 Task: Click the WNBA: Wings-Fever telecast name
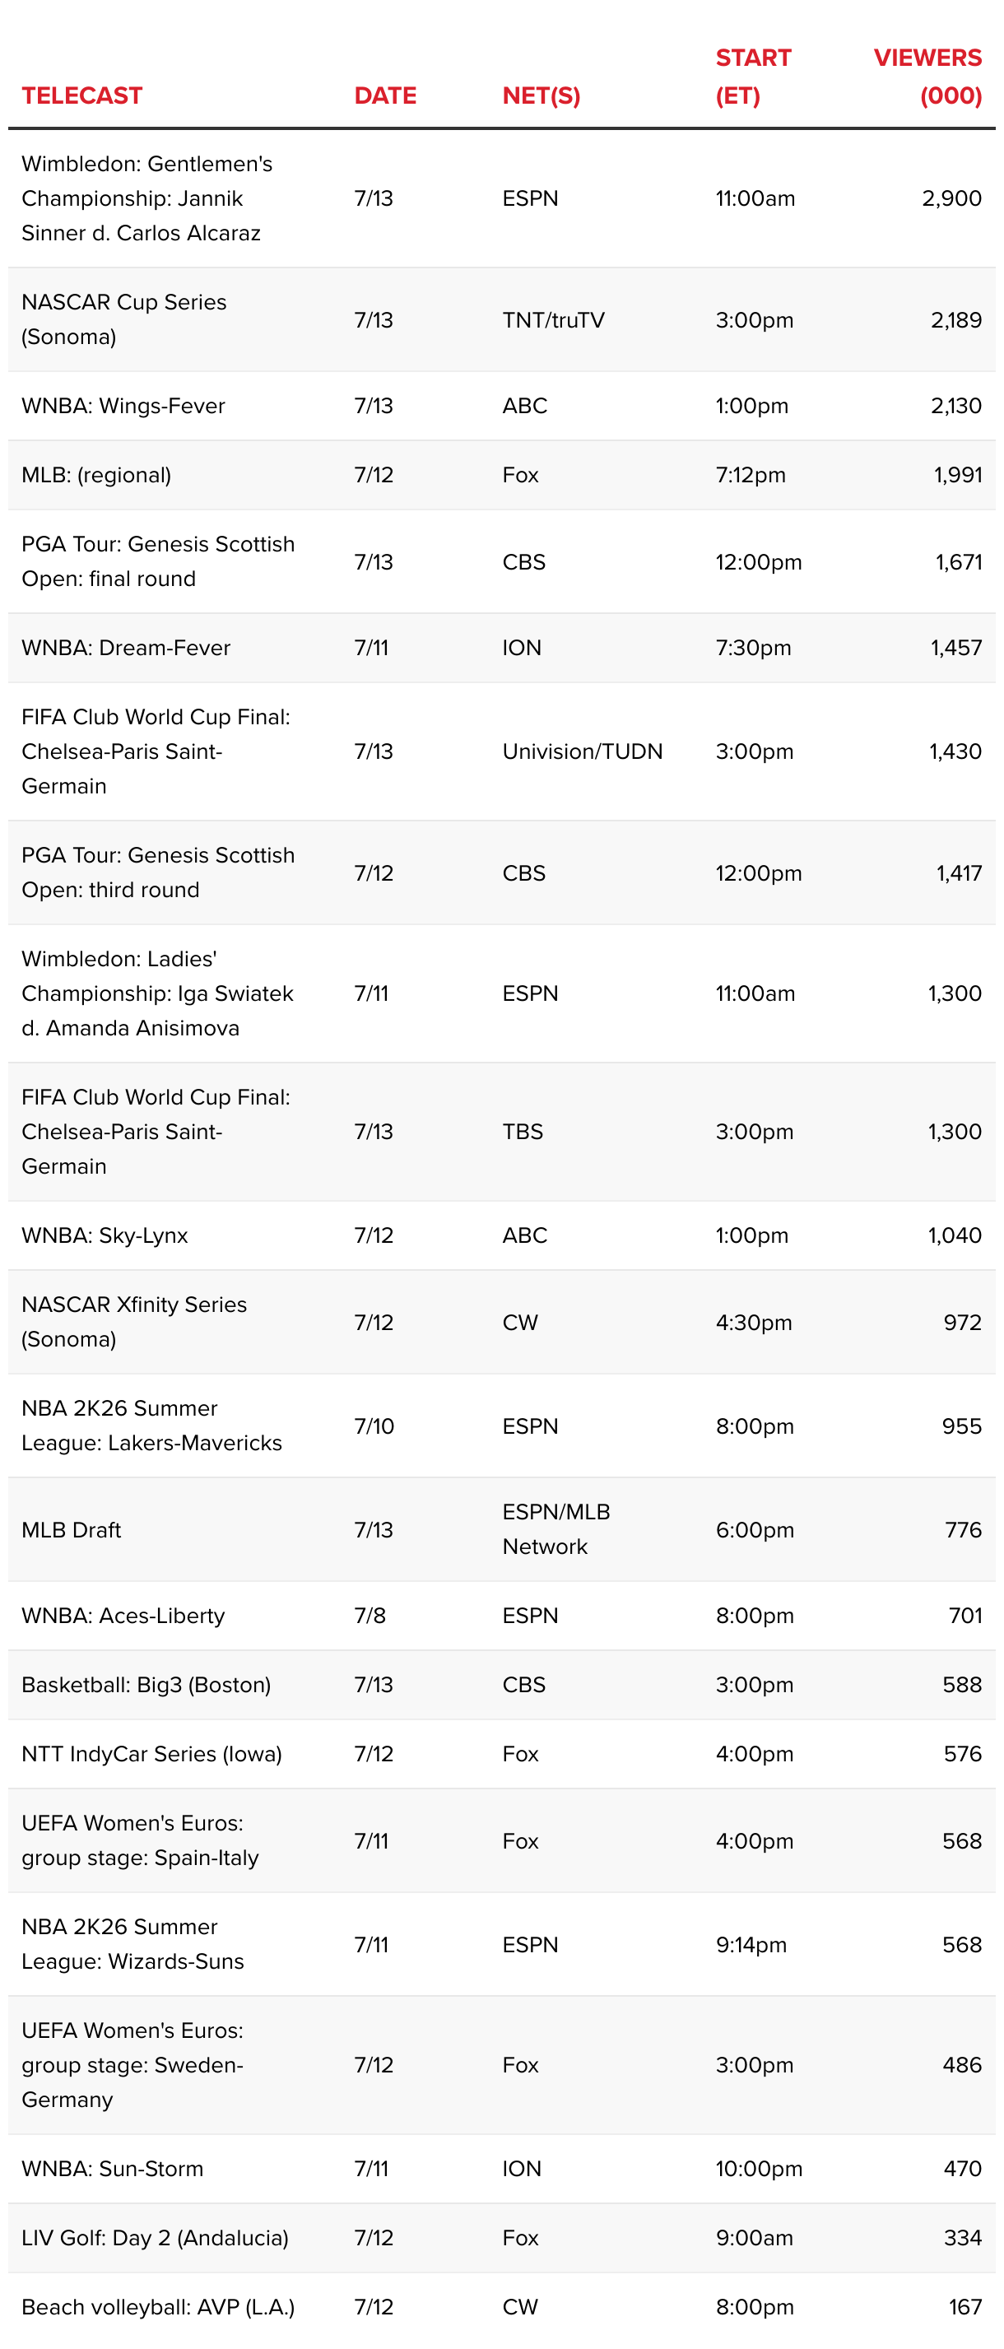[x=123, y=406]
